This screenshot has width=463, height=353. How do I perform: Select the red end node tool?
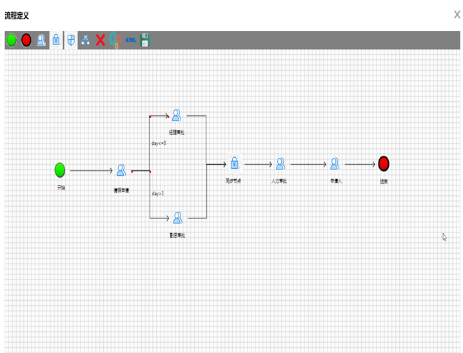(x=26, y=41)
